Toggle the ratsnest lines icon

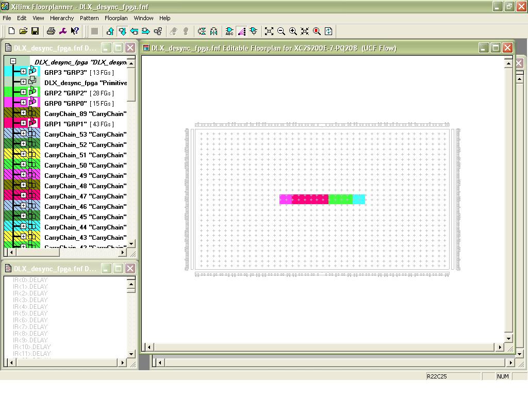point(241,31)
